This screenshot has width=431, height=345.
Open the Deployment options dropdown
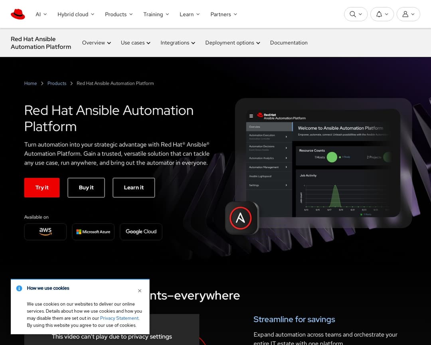click(x=232, y=43)
